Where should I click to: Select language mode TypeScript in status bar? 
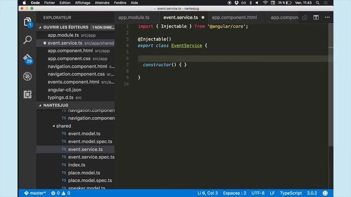click(x=291, y=193)
